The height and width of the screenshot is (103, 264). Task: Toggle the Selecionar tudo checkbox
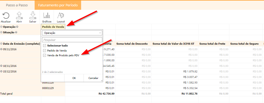click(44, 45)
